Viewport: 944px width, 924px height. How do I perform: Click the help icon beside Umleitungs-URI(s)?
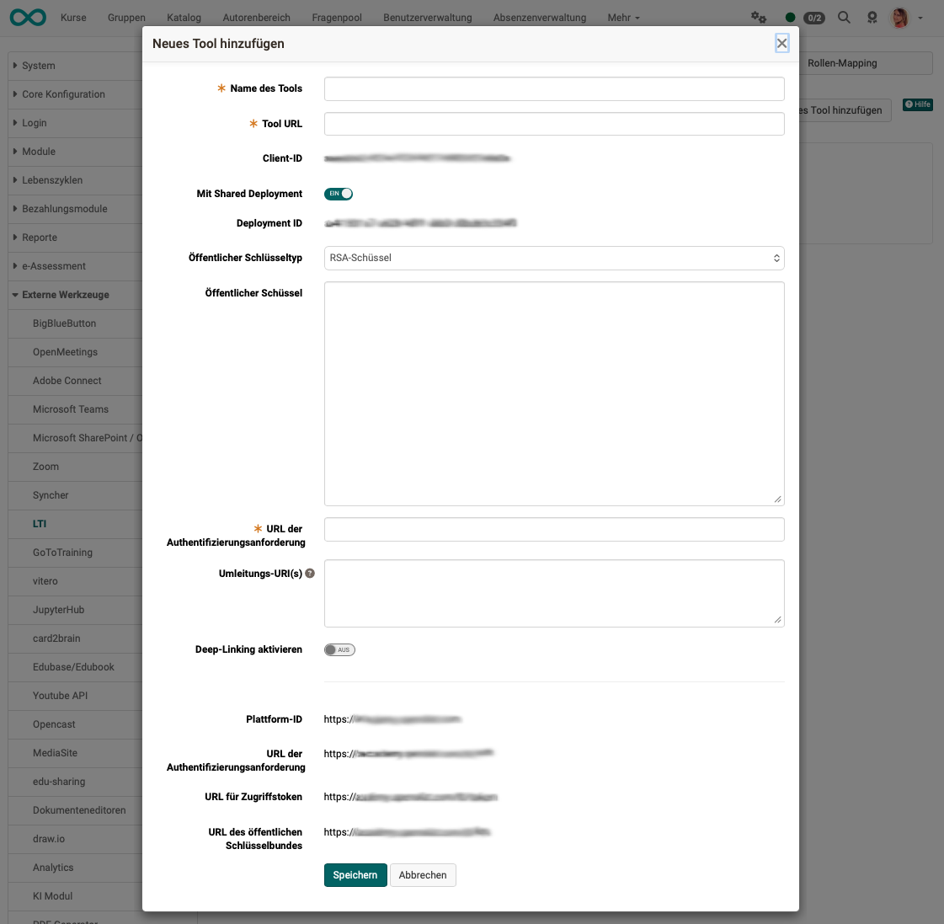tap(310, 573)
